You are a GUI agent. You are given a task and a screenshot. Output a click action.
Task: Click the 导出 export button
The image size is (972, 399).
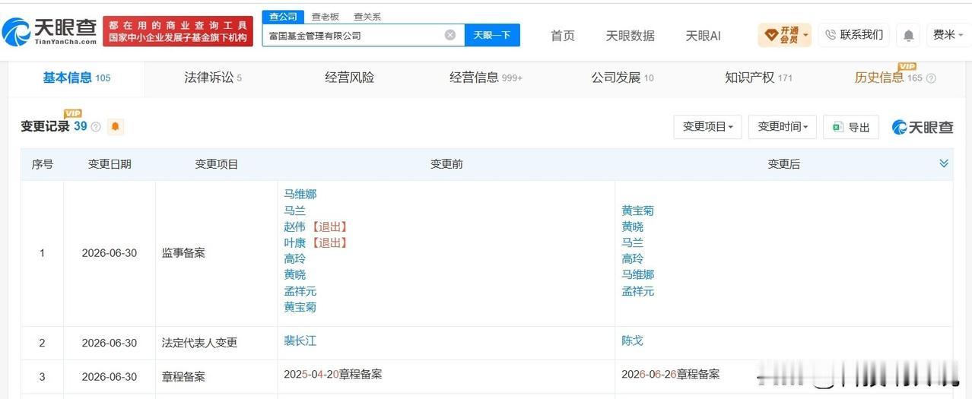[x=851, y=127]
